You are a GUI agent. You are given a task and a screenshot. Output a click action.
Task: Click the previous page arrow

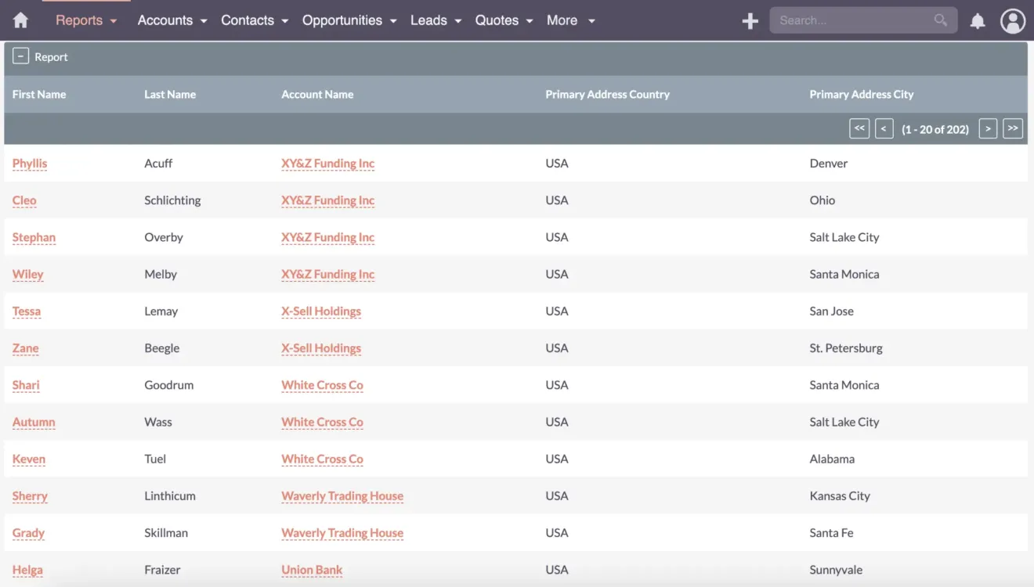tap(884, 128)
